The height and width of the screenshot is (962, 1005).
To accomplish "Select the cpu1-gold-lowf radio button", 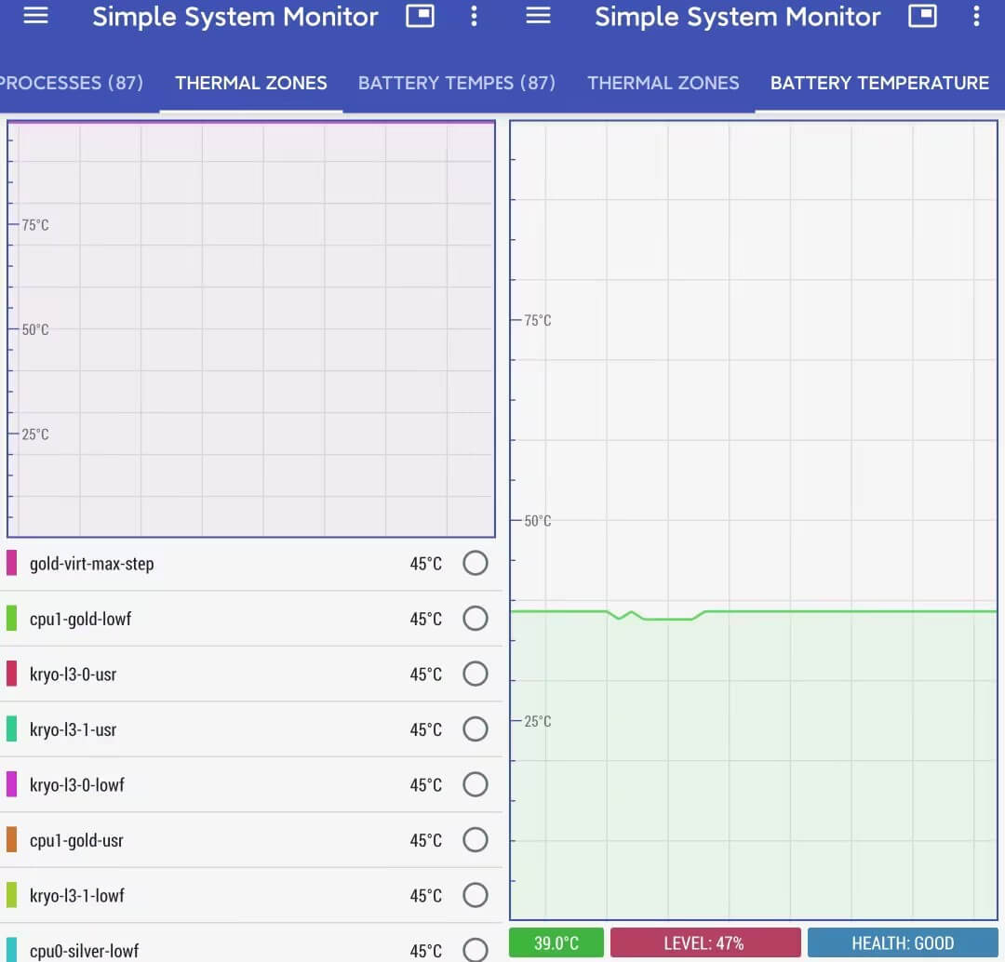I will tap(476, 619).
